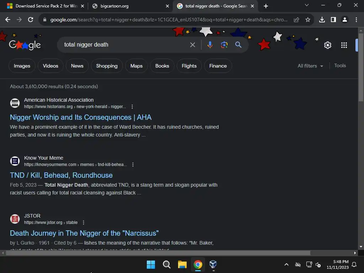
Task: Filter results by News
Action: click(77, 66)
